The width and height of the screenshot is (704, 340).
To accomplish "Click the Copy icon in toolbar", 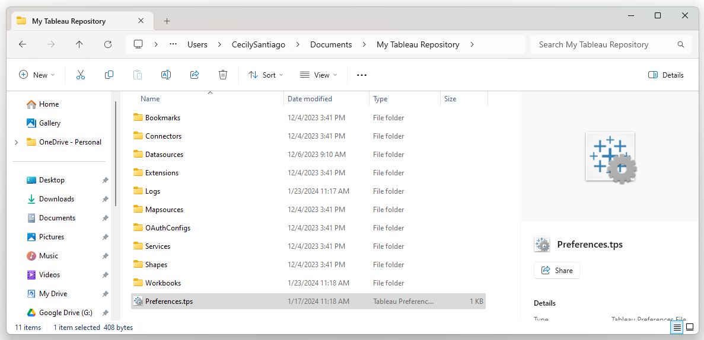I will [x=109, y=75].
